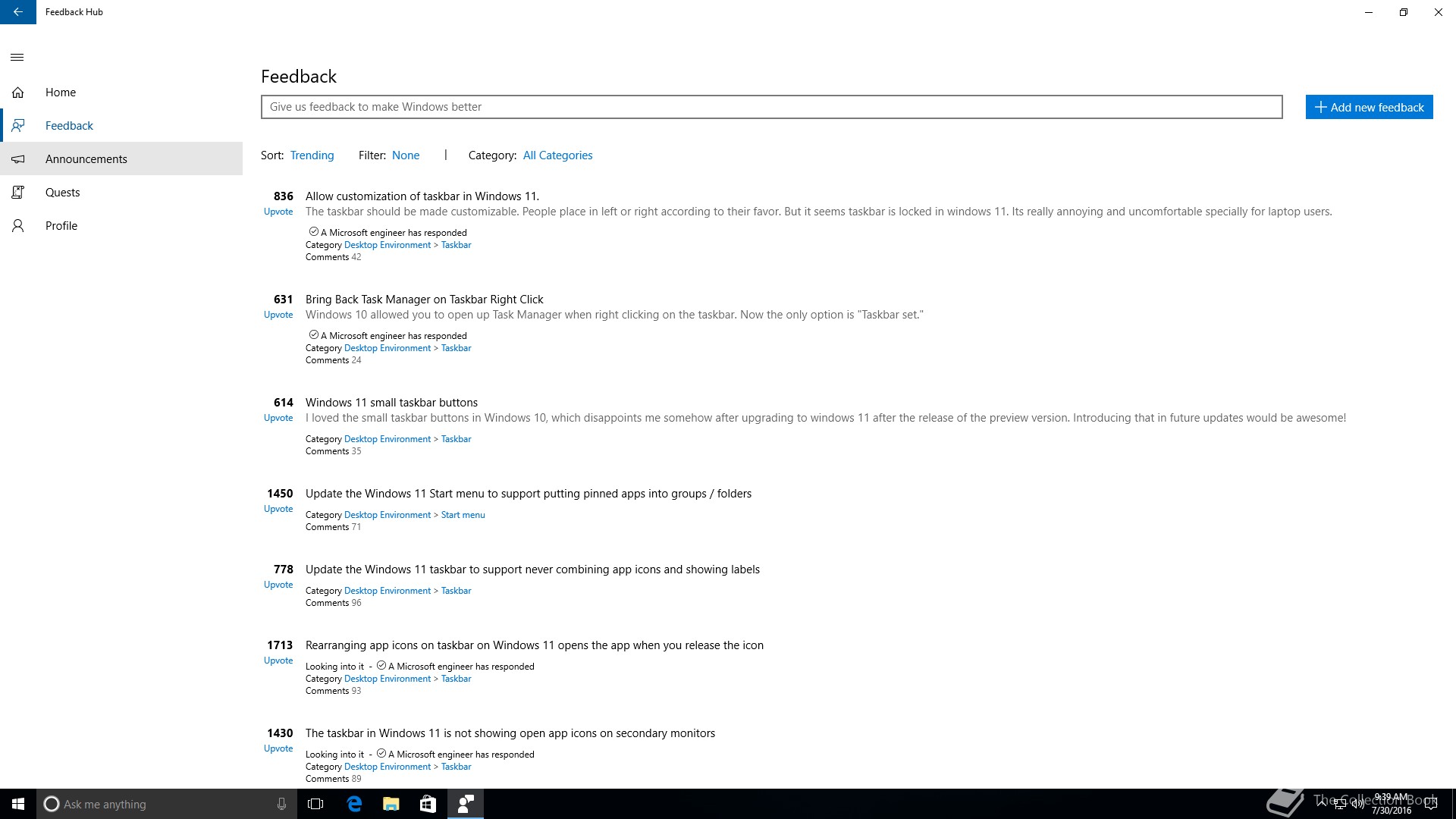Open the Store app from taskbar
The width and height of the screenshot is (1456, 819).
(x=428, y=804)
